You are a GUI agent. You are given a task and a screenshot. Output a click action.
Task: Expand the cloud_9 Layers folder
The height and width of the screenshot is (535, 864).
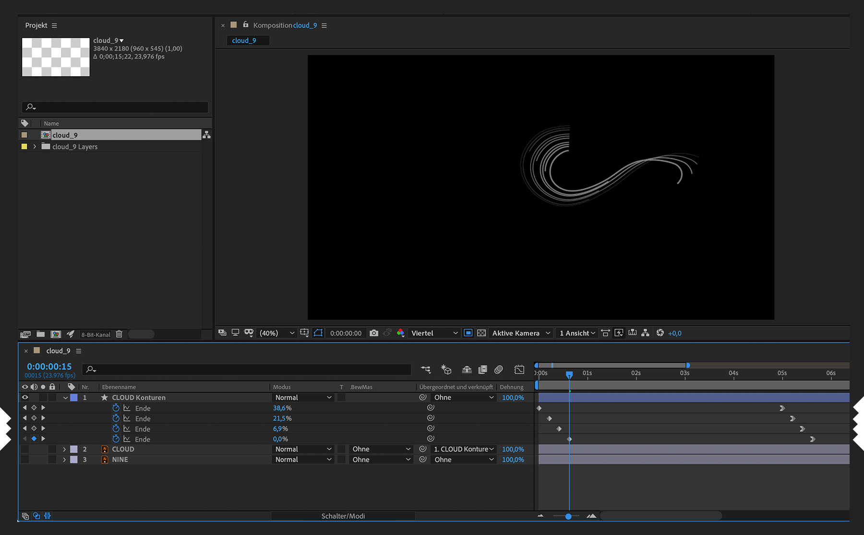35,147
